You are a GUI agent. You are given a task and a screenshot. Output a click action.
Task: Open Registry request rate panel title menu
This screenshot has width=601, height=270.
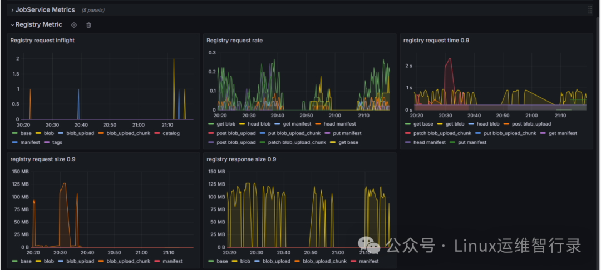pos(235,40)
